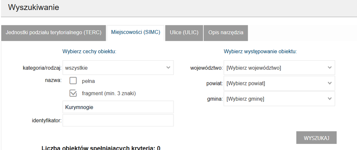Switch to the Jednostki podziału terytorialnego (TERC) tab
Image resolution: width=357 pixels, height=150 pixels.
(54, 33)
